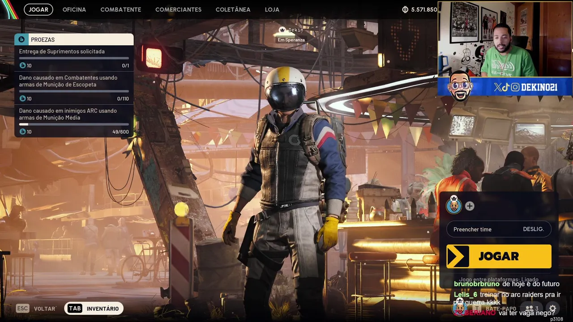Click the X social icon in streamer banner

click(497, 87)
